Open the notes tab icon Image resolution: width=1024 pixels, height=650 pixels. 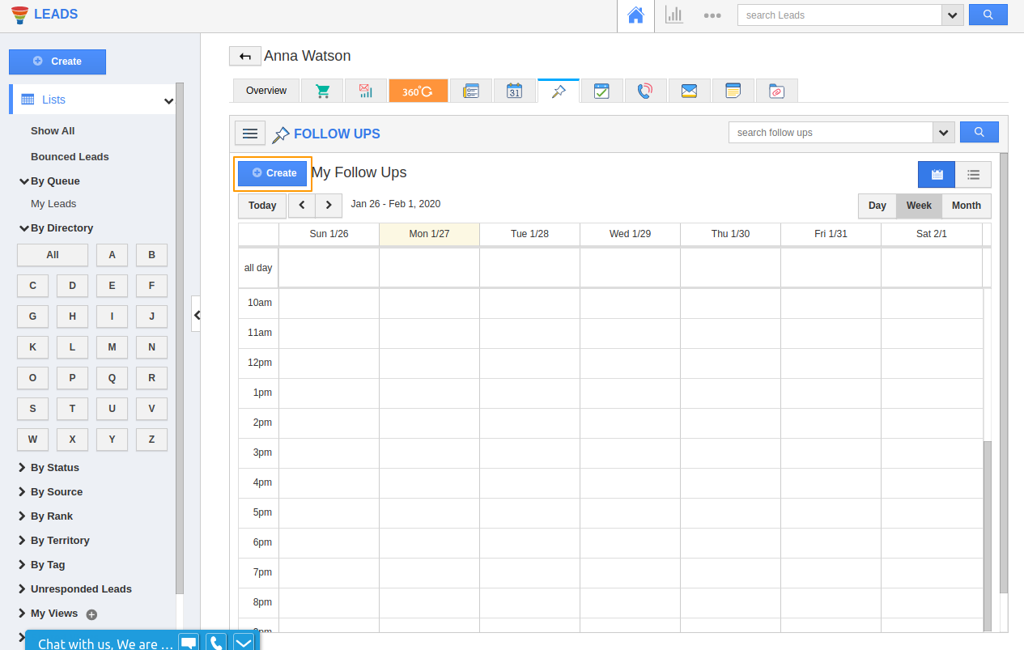point(733,91)
